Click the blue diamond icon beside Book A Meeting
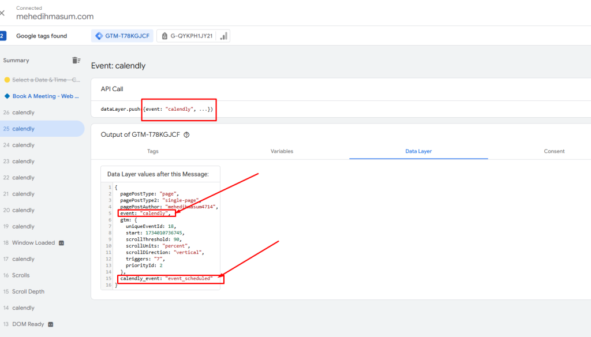The image size is (591, 337). 7,96
